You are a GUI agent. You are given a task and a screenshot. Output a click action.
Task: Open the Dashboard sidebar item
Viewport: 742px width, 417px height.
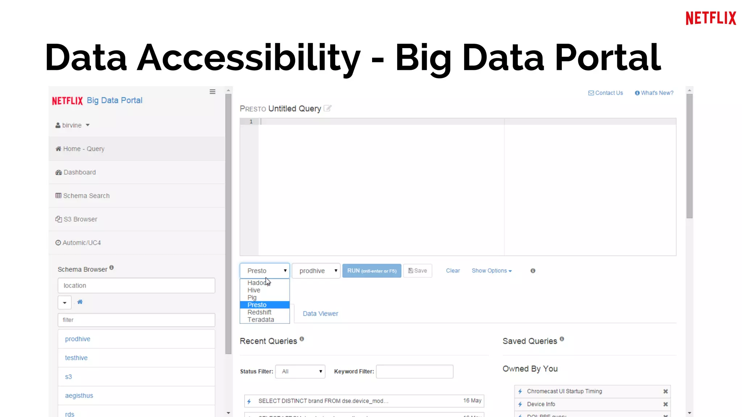(137, 172)
